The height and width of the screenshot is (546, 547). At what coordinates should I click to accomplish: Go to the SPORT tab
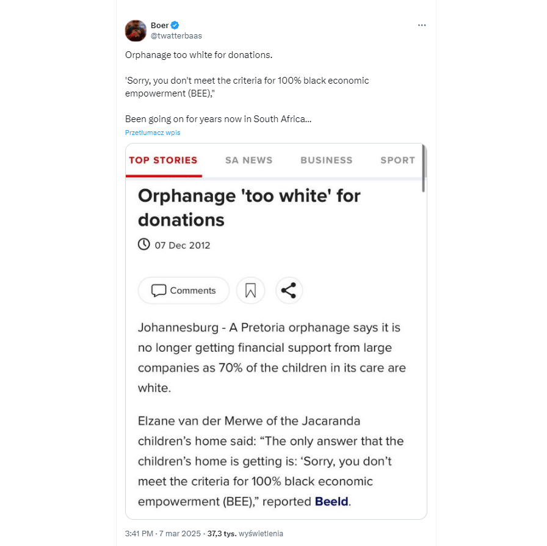click(397, 160)
